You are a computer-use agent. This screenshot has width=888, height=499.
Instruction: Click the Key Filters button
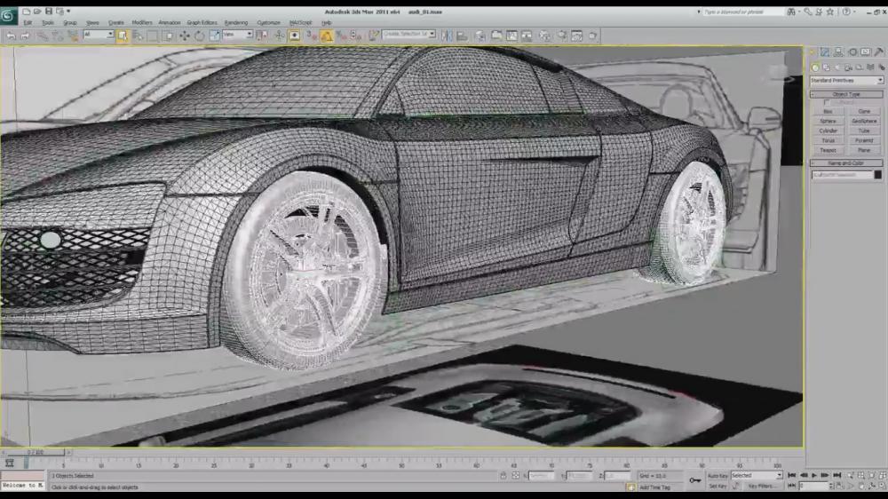(762, 487)
